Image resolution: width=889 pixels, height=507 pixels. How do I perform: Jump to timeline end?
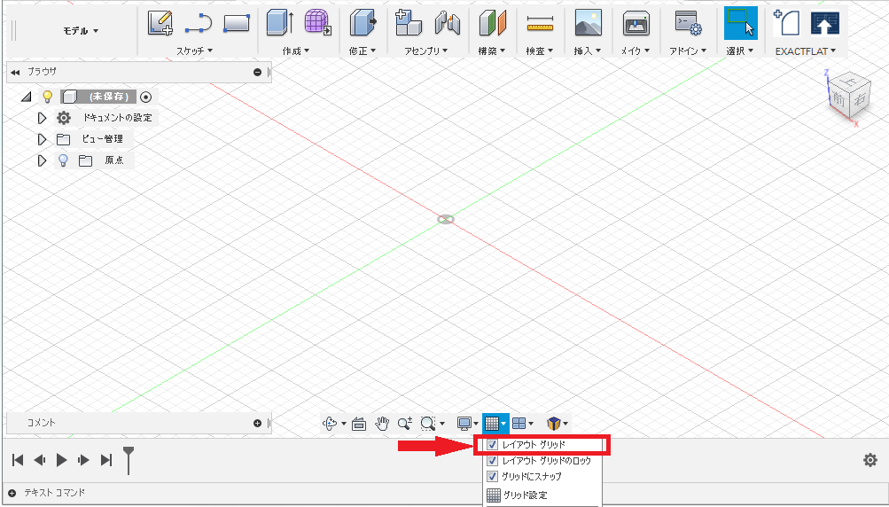106,460
